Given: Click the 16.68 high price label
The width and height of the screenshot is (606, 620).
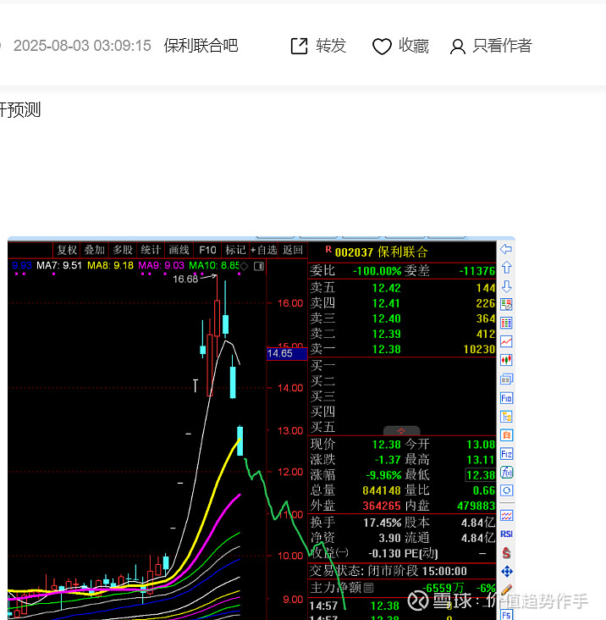Looking at the screenshot, I should click(185, 280).
